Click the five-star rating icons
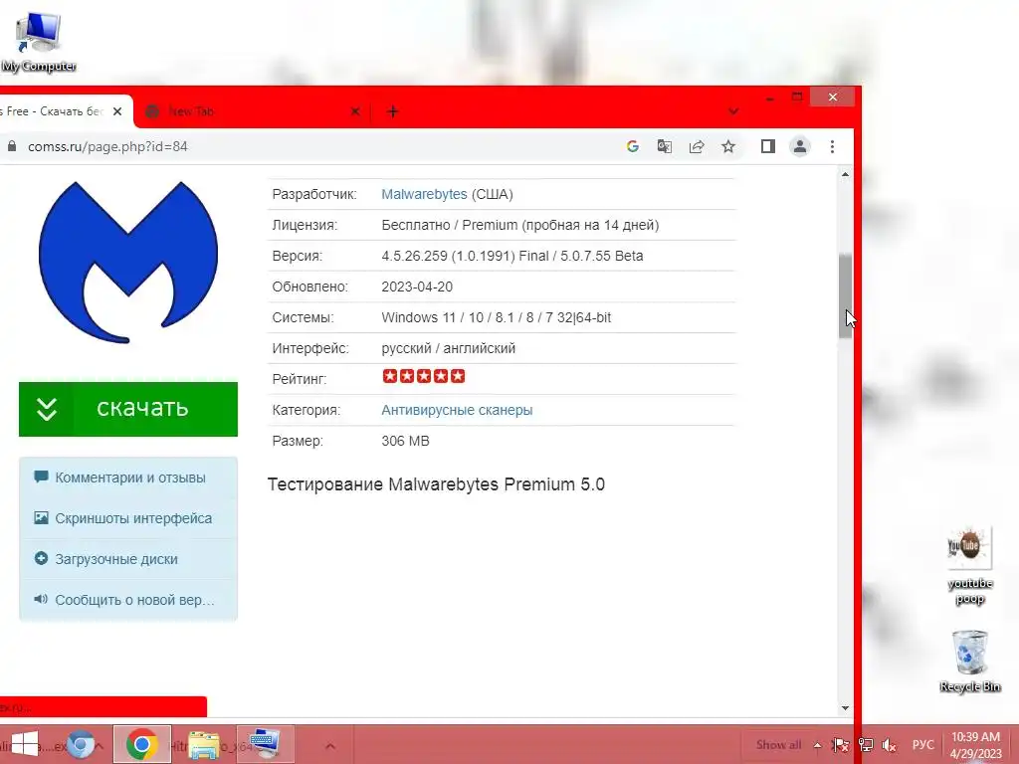The width and height of the screenshot is (1019, 764). coord(424,376)
